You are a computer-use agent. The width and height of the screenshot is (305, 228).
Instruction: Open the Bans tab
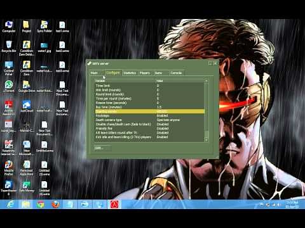click(161, 73)
